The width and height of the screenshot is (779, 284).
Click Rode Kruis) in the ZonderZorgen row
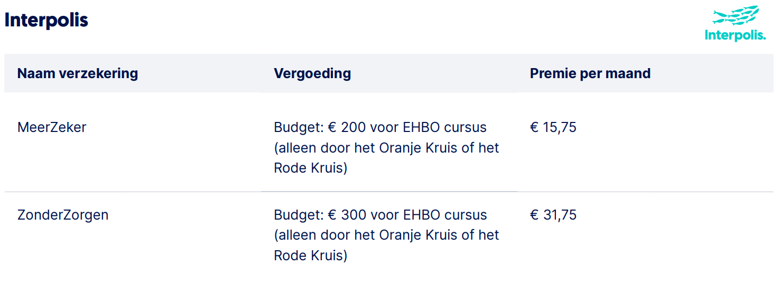[311, 255]
